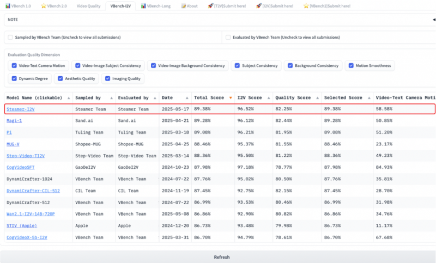Open the Steamer-I2V model link
Screen dimensions: 436x263
point(20,109)
